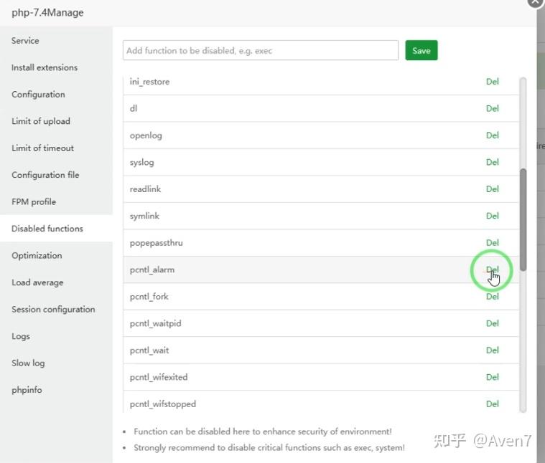The image size is (545, 463).
Task: Close the php-7.4 Manage dialog
Action: 536,1
